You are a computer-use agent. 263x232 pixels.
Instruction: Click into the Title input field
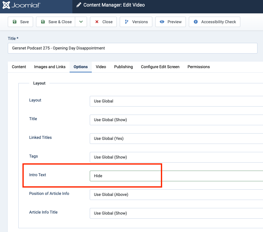tap(132, 48)
